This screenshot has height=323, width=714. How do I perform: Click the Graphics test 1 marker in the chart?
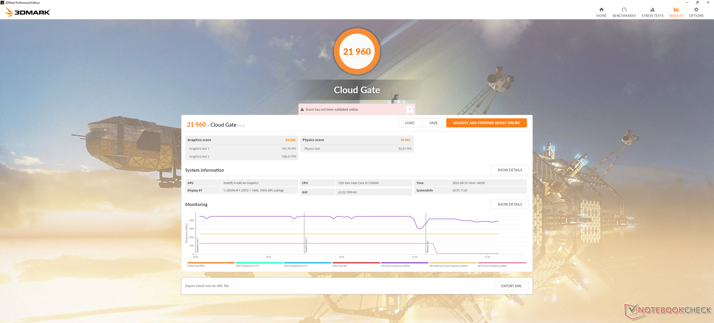[x=197, y=245]
